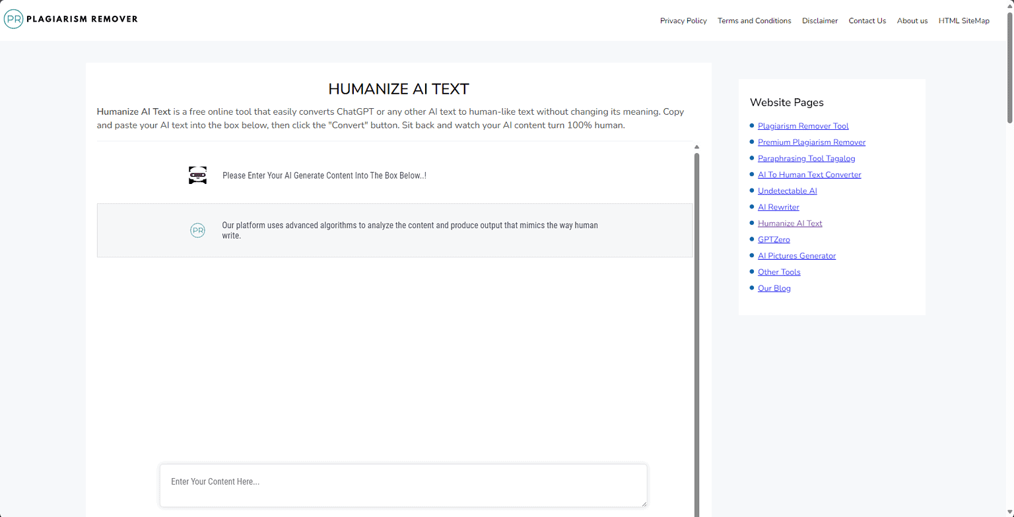Open the Plagiarism Remover Tool link

coord(803,125)
